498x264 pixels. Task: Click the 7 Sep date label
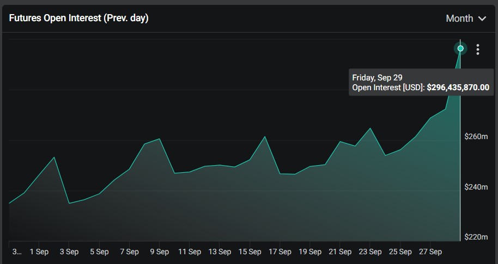(x=129, y=252)
